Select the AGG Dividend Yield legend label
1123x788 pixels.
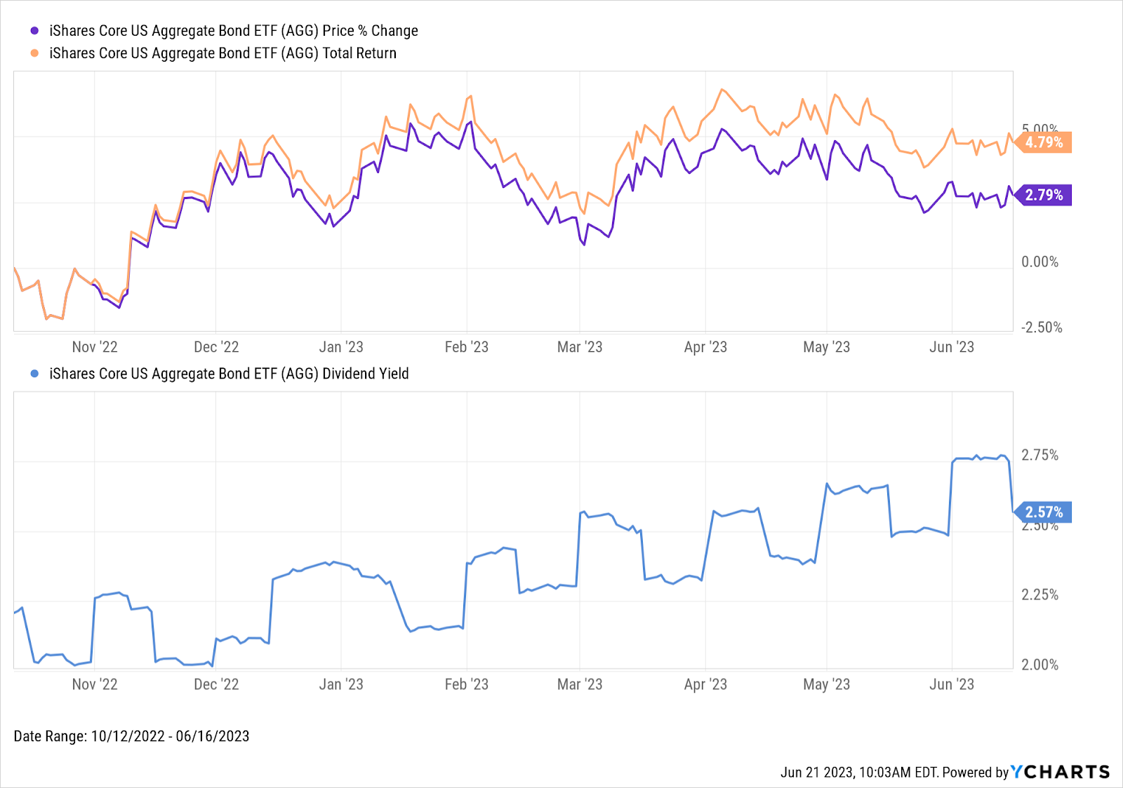tap(229, 374)
